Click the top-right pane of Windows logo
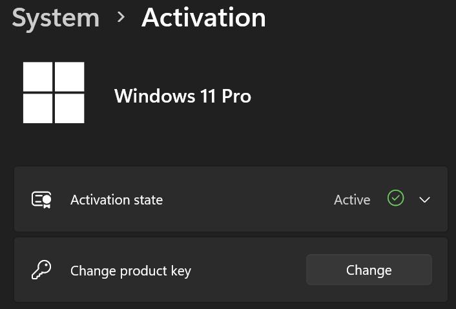 (69, 77)
